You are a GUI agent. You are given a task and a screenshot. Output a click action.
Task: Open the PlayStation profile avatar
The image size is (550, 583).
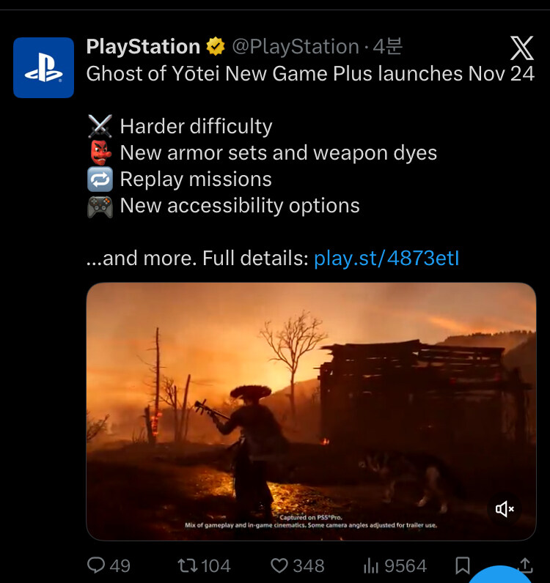[43, 67]
